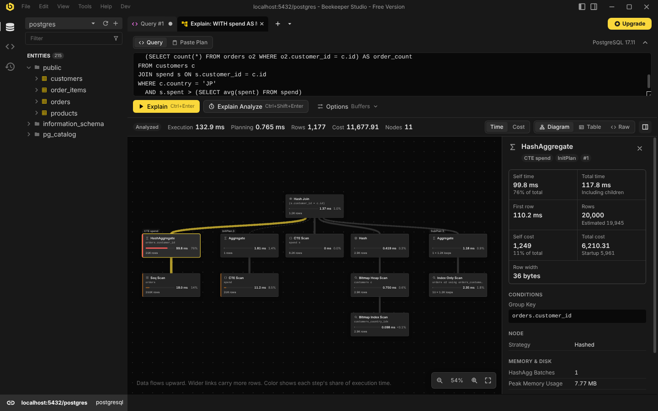Click the detail panel vertical scrollbar

point(655,245)
